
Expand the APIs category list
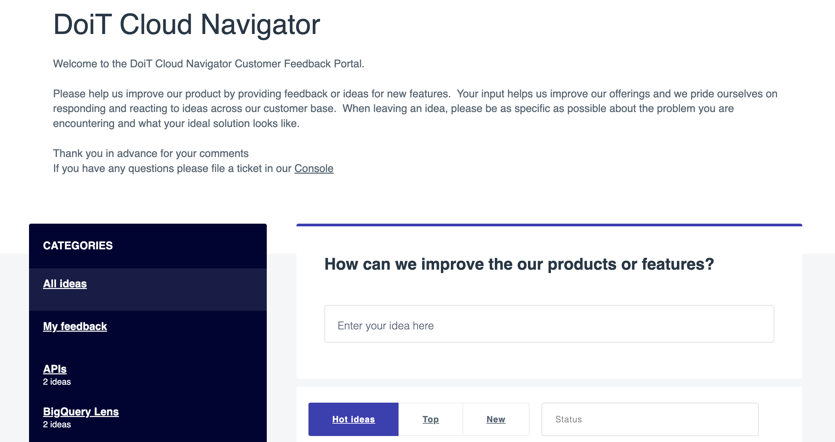(x=55, y=368)
